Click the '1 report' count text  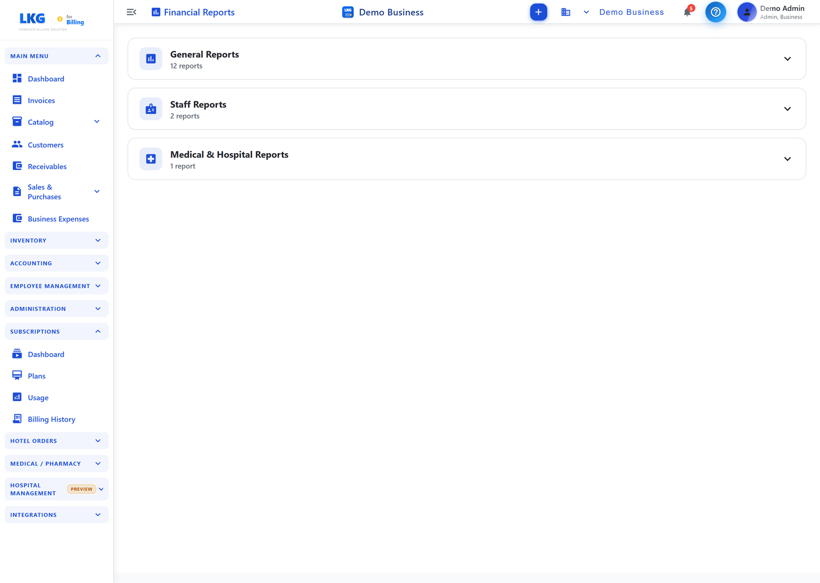click(182, 166)
